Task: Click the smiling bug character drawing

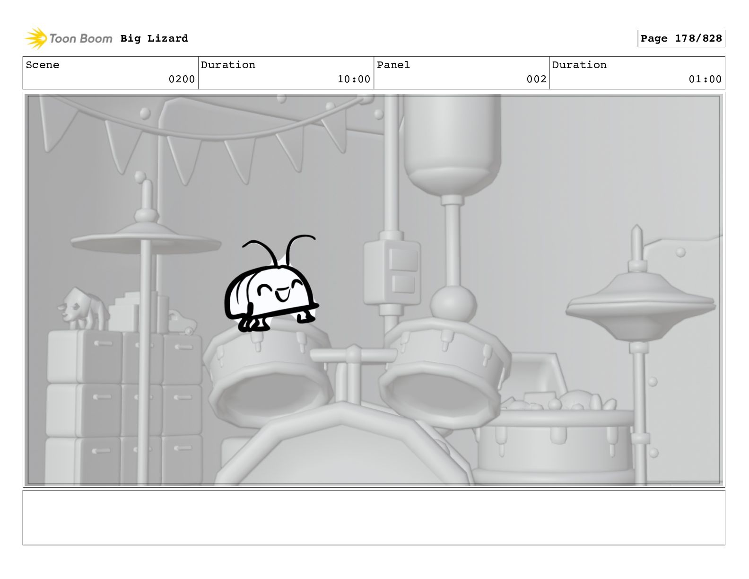Action: click(271, 284)
